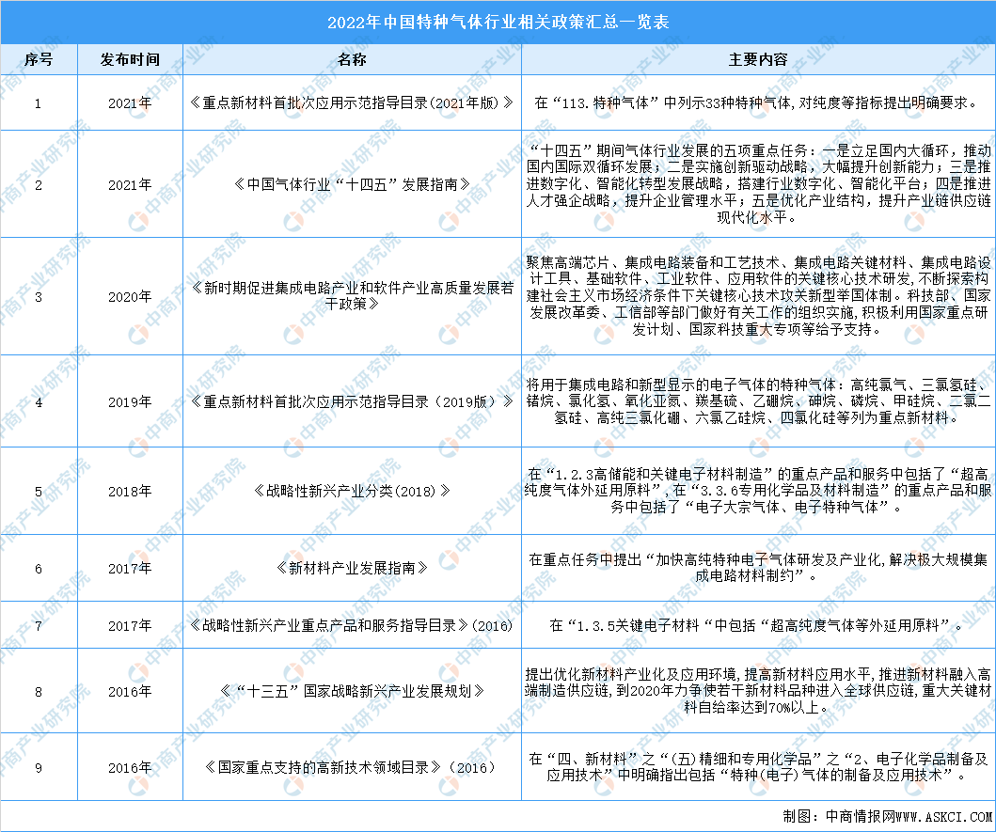Select the "发布时间" column header
The height and width of the screenshot is (832, 996).
129,59
